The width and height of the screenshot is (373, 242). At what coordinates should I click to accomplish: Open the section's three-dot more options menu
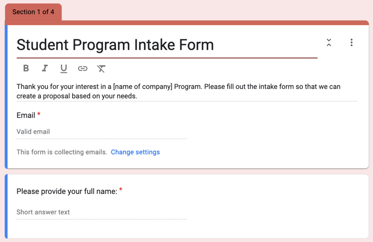point(352,43)
